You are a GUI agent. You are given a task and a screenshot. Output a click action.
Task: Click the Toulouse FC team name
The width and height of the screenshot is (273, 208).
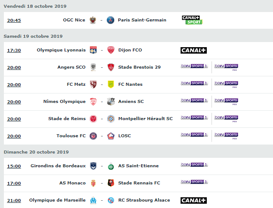71,136
